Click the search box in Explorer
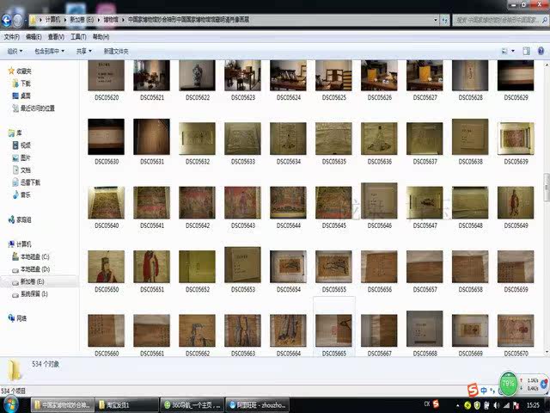This screenshot has width=550, height=413. click(x=500, y=20)
